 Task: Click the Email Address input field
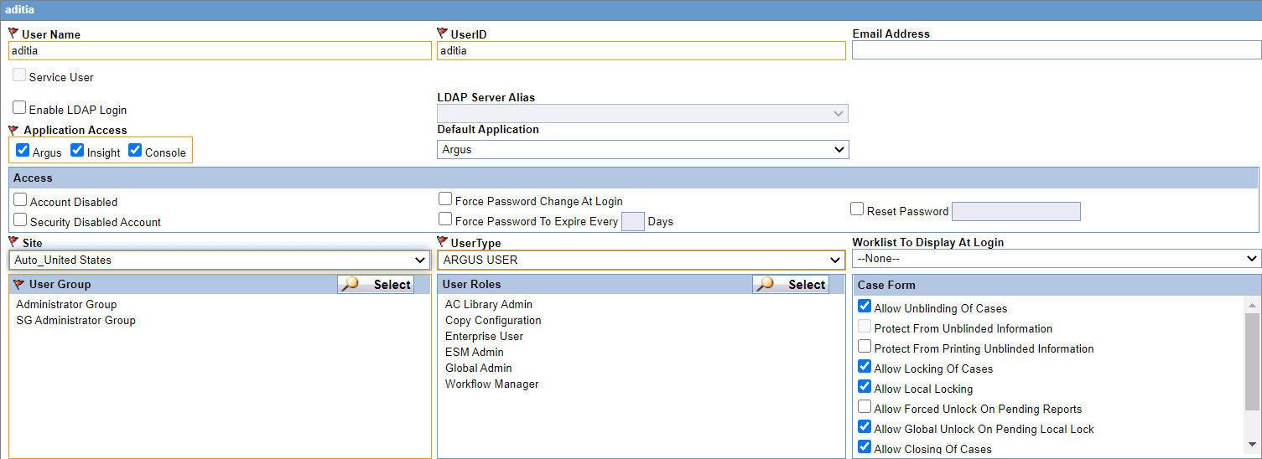[x=1057, y=50]
